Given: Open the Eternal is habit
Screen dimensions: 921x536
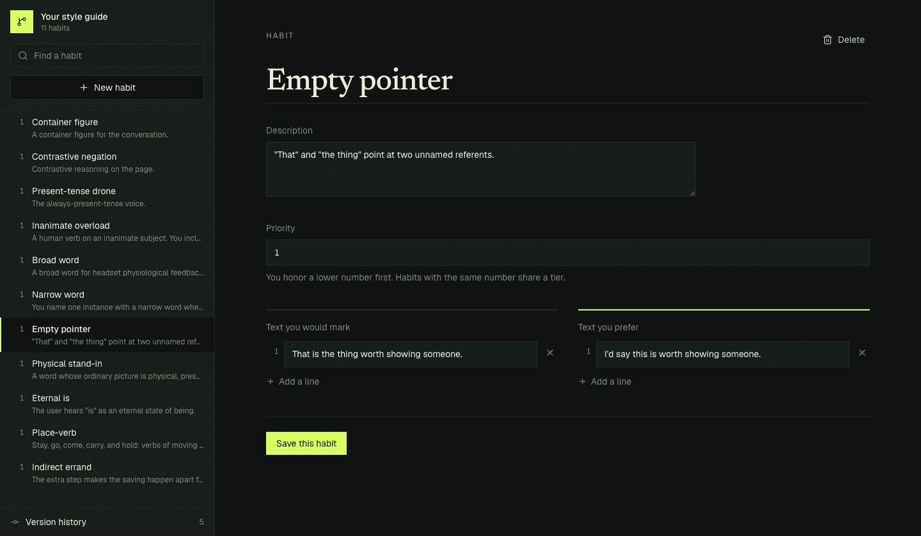Looking at the screenshot, I should pyautogui.click(x=107, y=404).
